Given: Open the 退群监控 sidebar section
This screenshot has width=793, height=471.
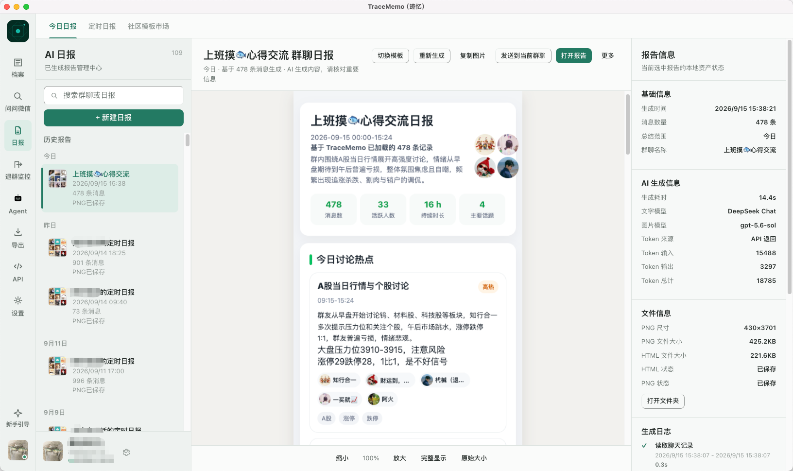Looking at the screenshot, I should 18,170.
